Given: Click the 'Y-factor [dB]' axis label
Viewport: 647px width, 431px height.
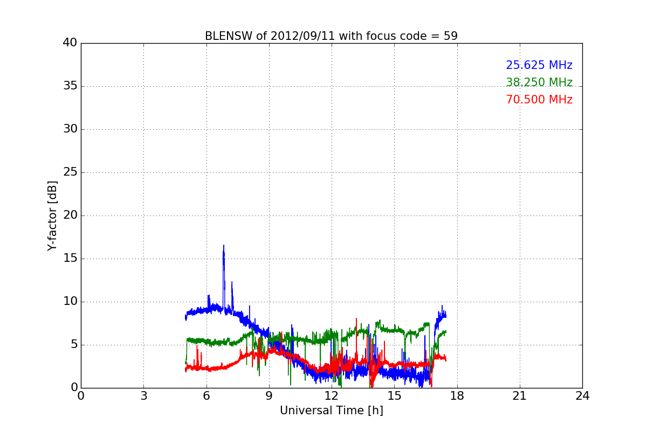Looking at the screenshot, I should pos(52,215).
